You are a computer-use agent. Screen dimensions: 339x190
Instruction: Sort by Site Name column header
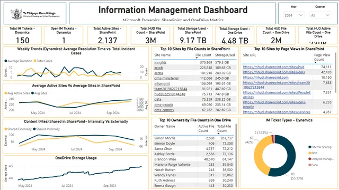pyautogui.click(x=163, y=55)
